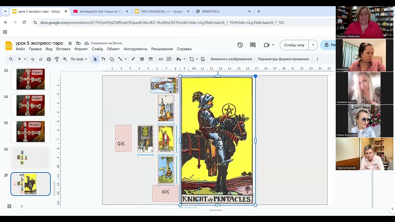Open border color pencil tool
395x222 pixels.
(x=133, y=59)
